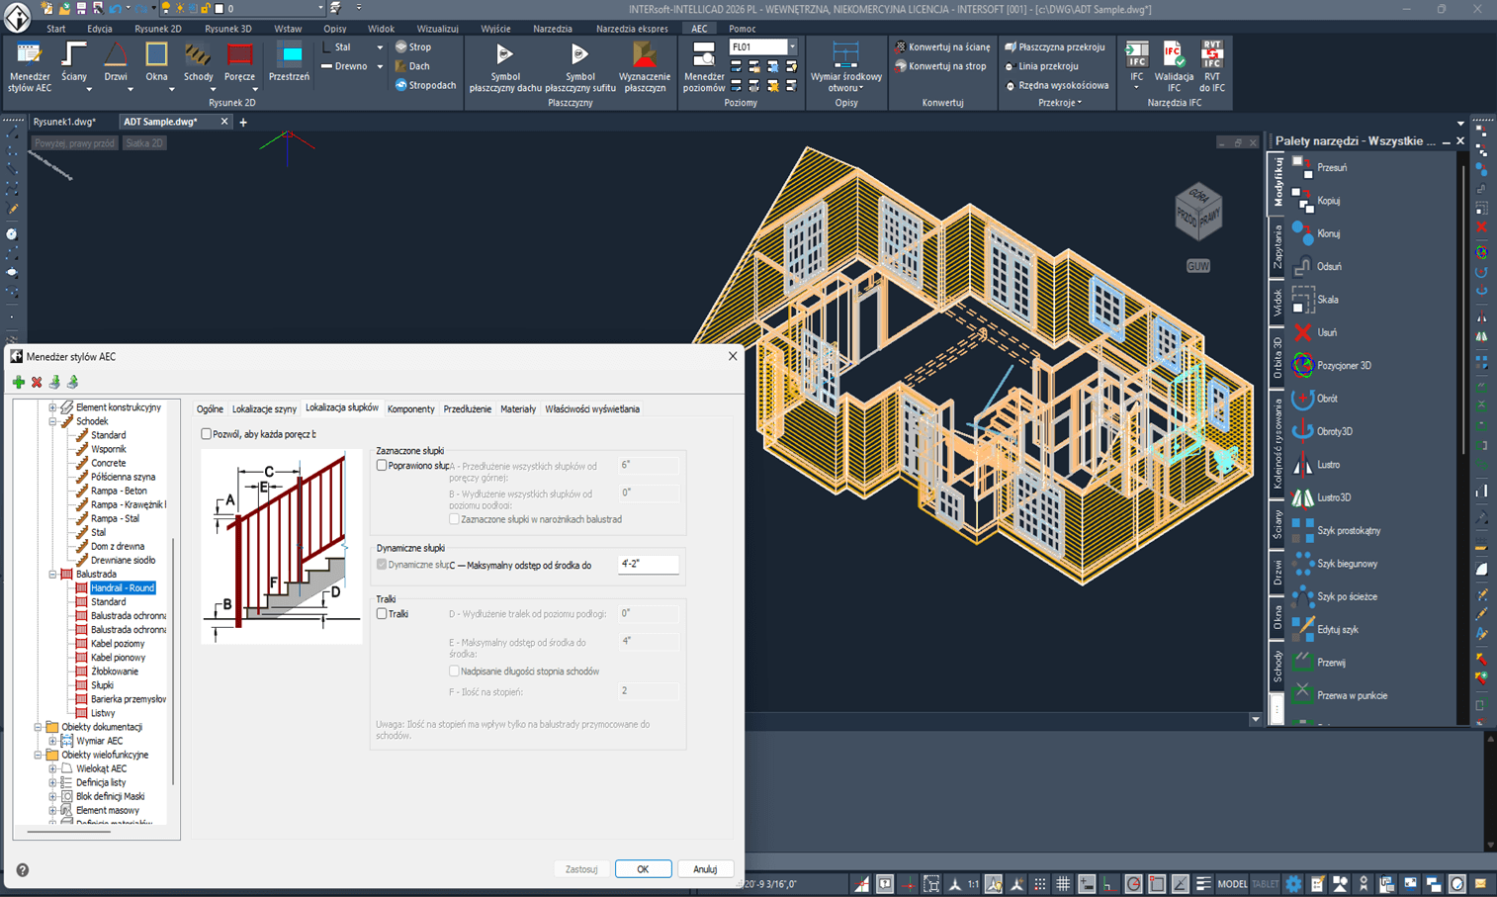Check the Pozwól aby każda poręcz option
This screenshot has width=1497, height=897.
click(207, 432)
